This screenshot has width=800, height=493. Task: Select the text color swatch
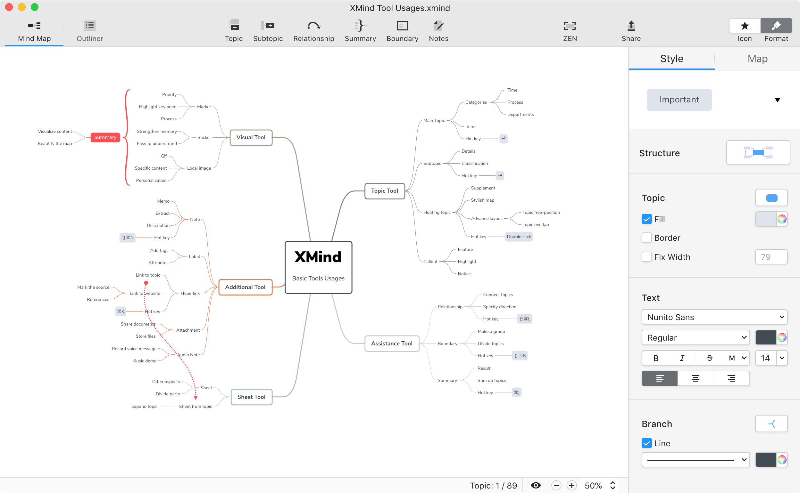(765, 337)
